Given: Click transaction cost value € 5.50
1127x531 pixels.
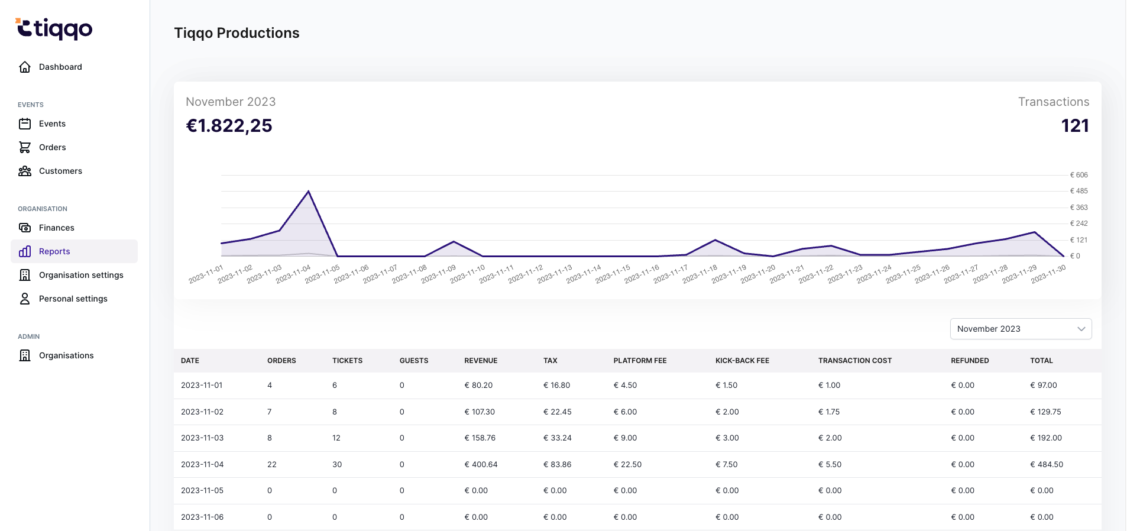Looking at the screenshot, I should point(830,464).
